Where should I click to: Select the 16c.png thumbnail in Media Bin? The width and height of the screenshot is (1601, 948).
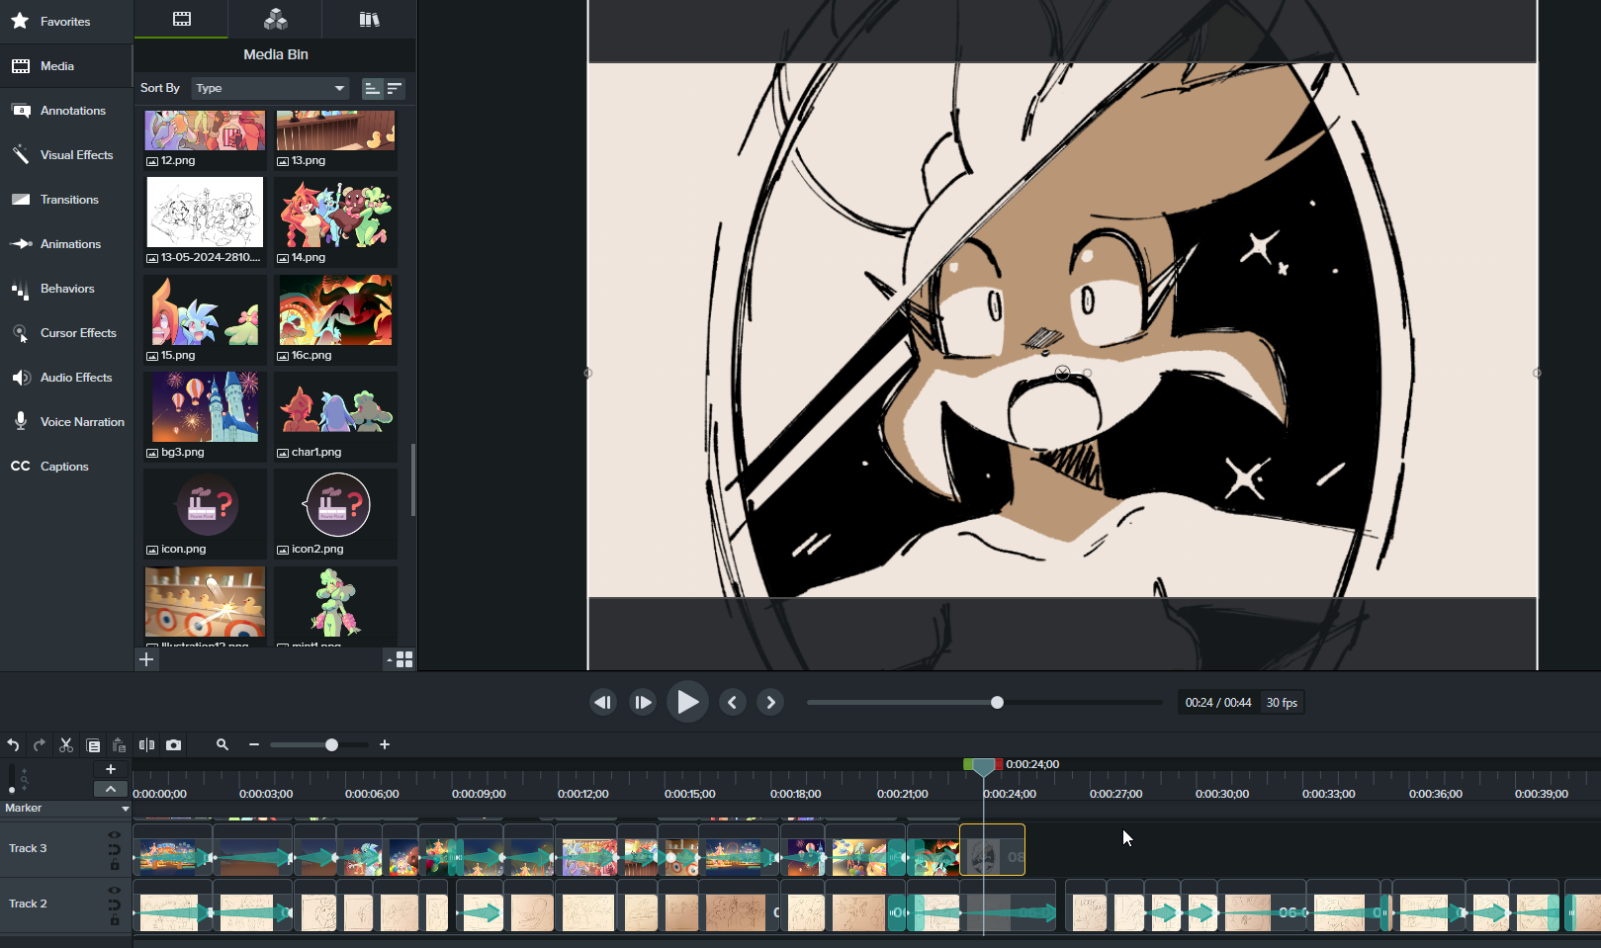click(335, 311)
